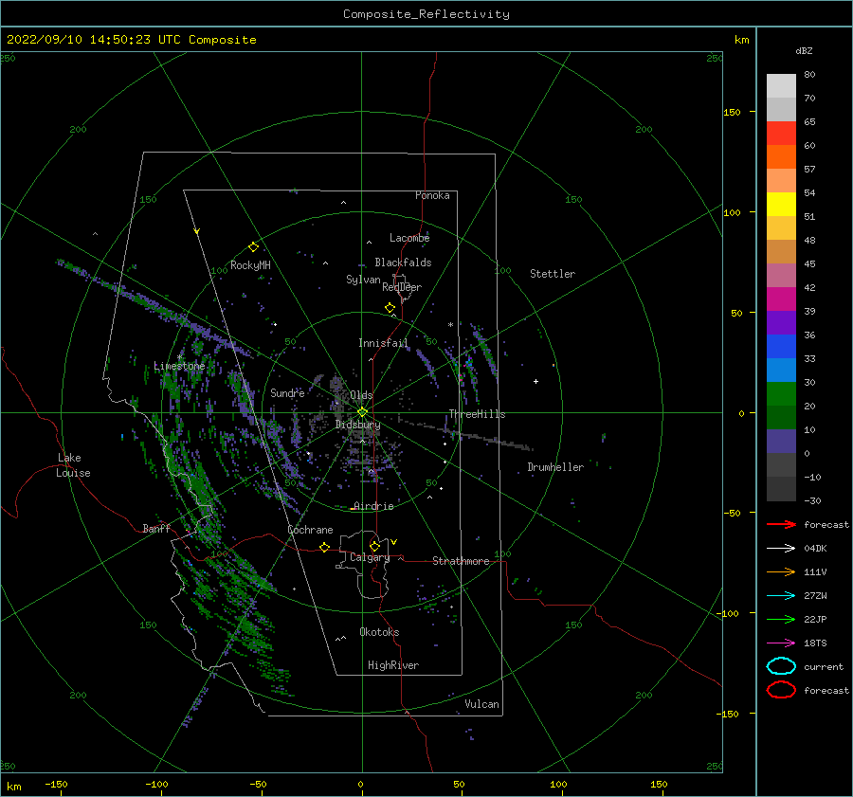Click the red forecast arrow in legend
Viewport: 853px width, 797px height.
click(x=781, y=524)
